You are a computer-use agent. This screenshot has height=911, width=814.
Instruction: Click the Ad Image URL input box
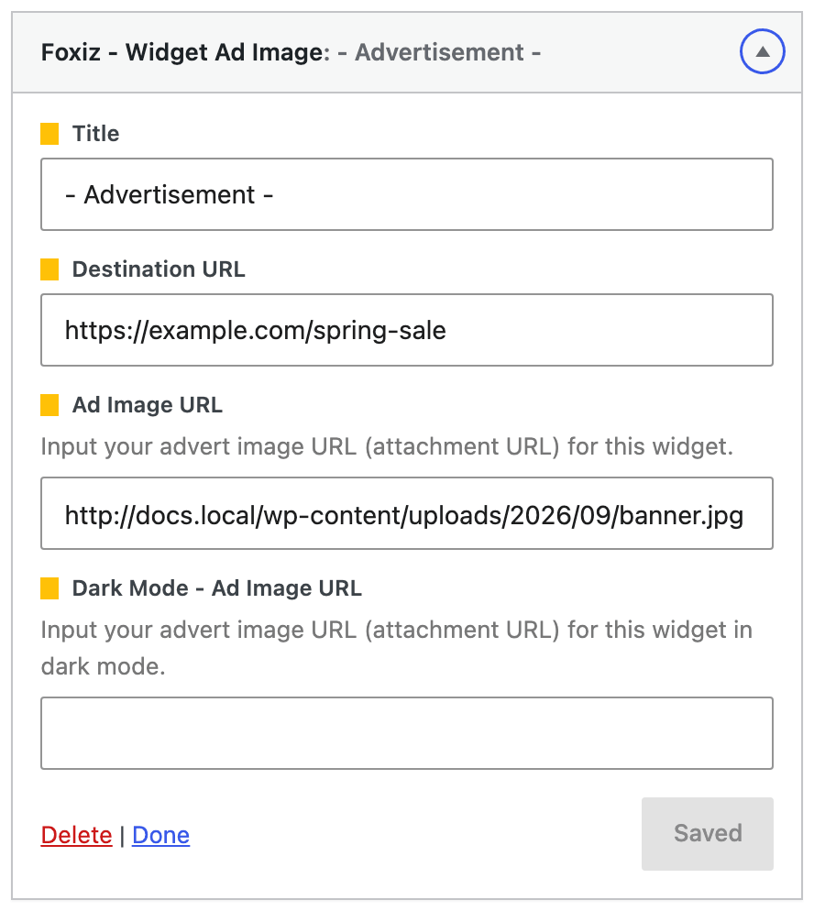click(x=407, y=513)
